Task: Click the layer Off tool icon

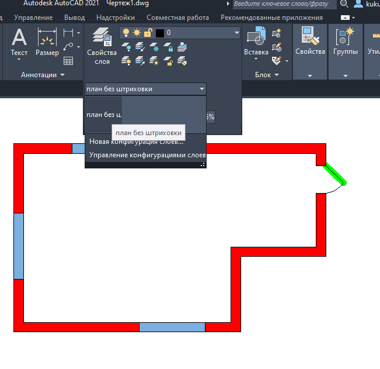Action: pyautogui.click(x=126, y=47)
